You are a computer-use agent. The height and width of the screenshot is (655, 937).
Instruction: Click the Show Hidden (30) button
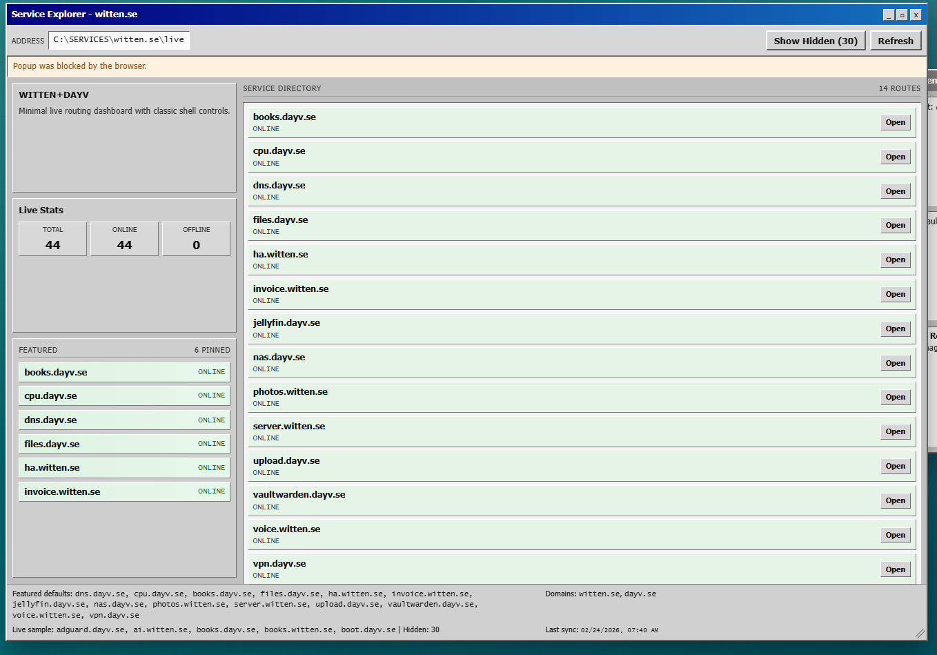coord(815,41)
